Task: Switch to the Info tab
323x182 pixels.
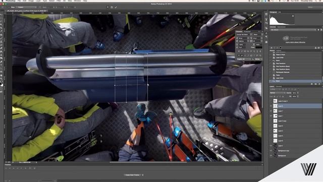Action: click(x=279, y=12)
